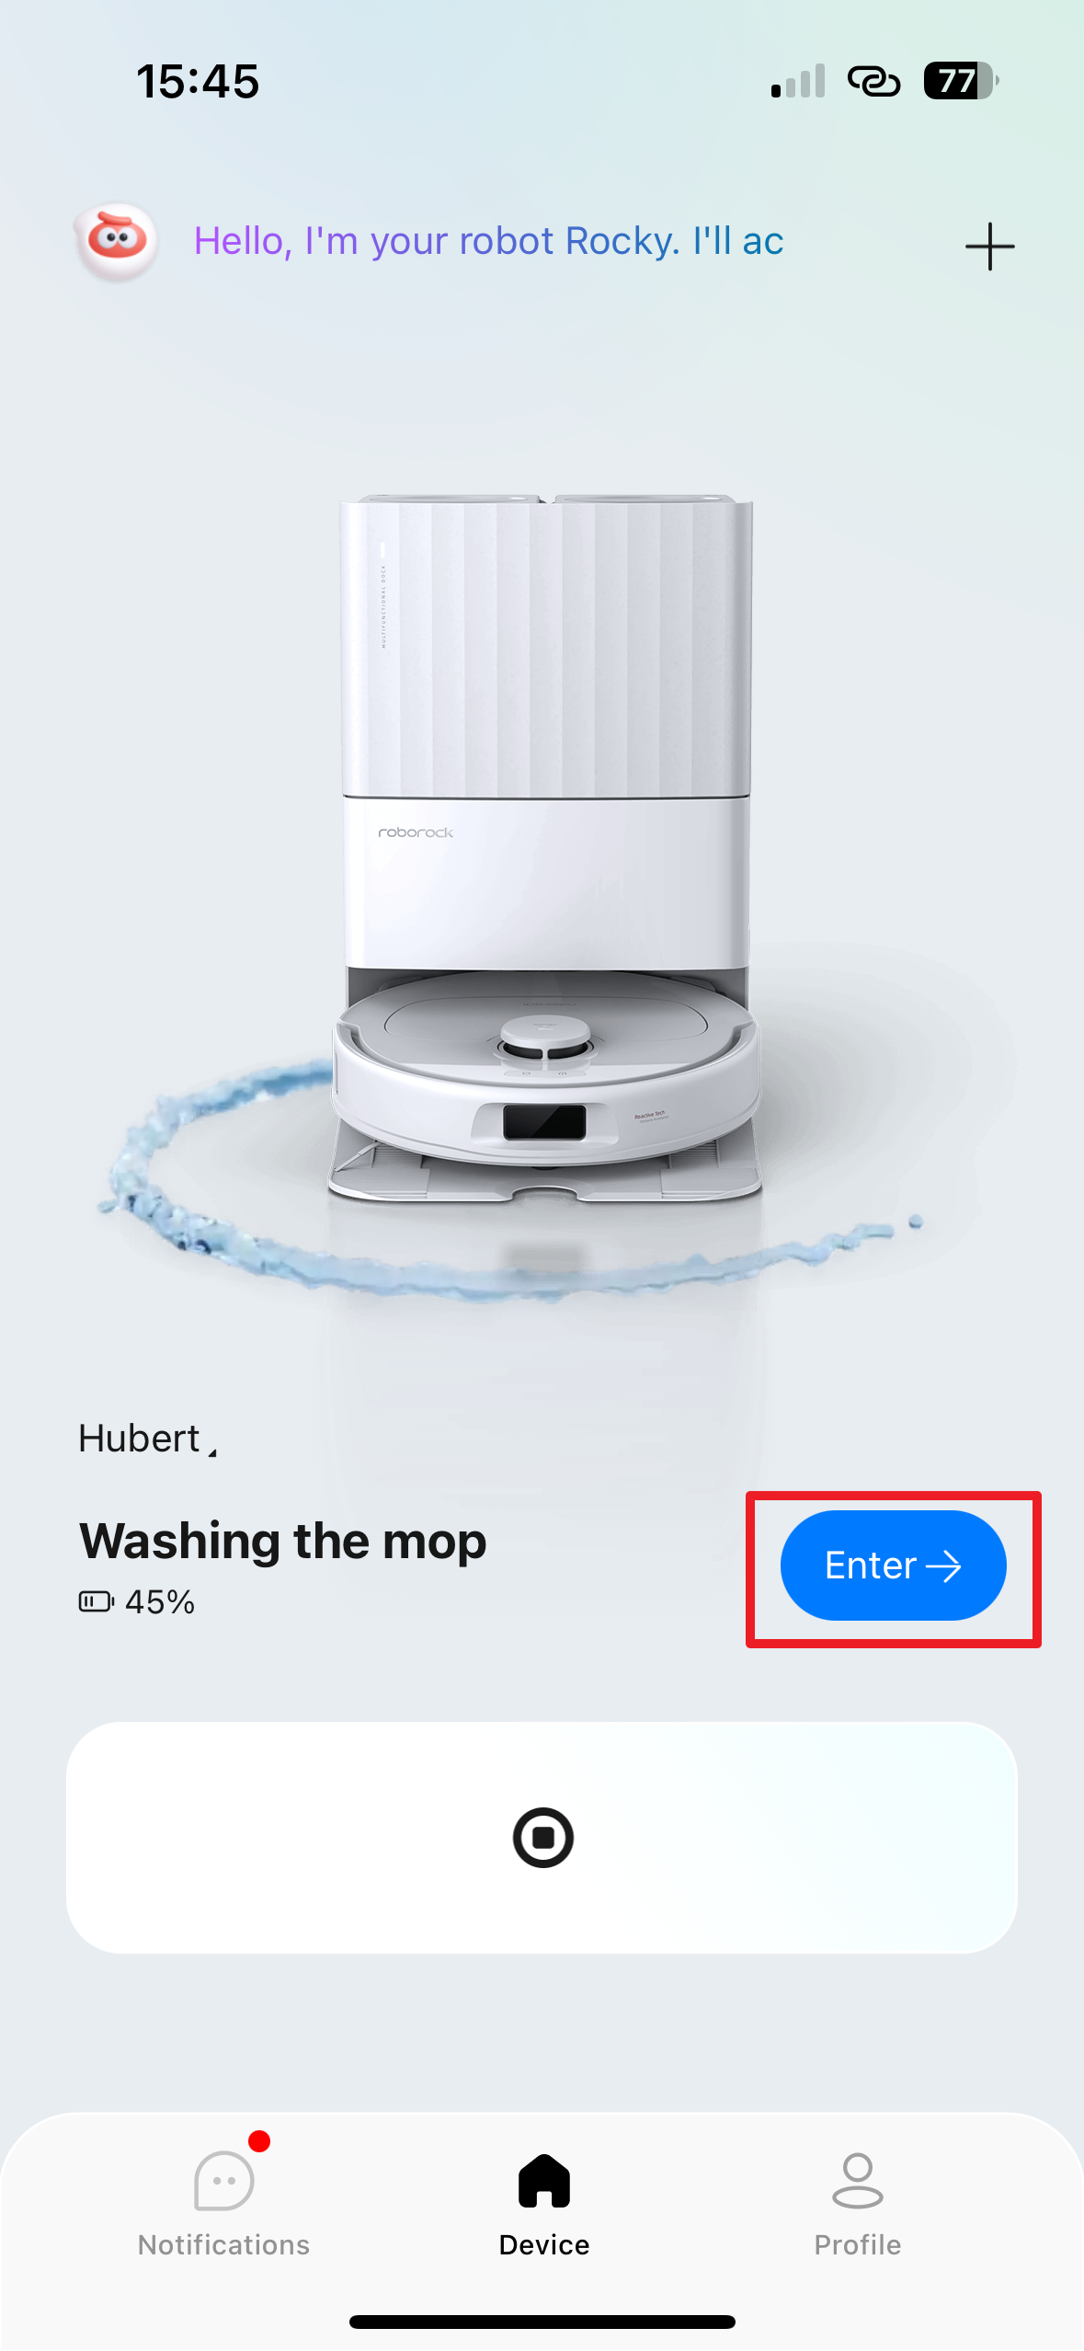Open device selector arrow beside Hubert

tap(212, 1452)
